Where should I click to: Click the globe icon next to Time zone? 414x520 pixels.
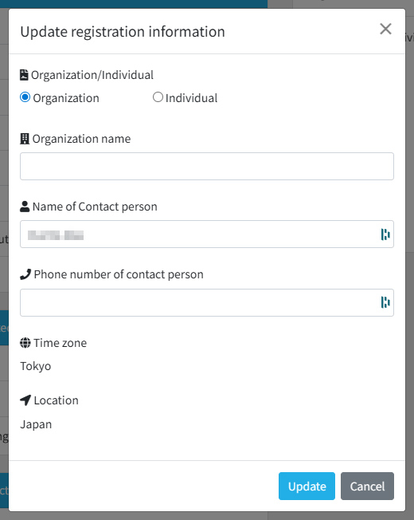25,343
